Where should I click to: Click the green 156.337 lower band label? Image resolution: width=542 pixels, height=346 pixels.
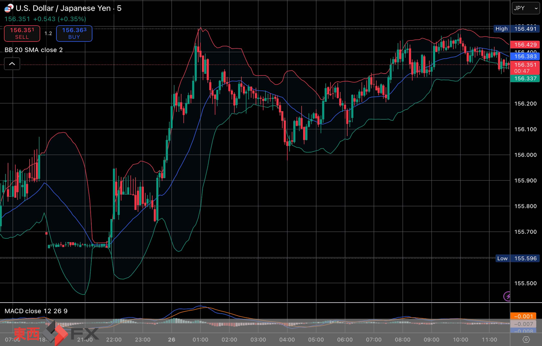(x=525, y=78)
